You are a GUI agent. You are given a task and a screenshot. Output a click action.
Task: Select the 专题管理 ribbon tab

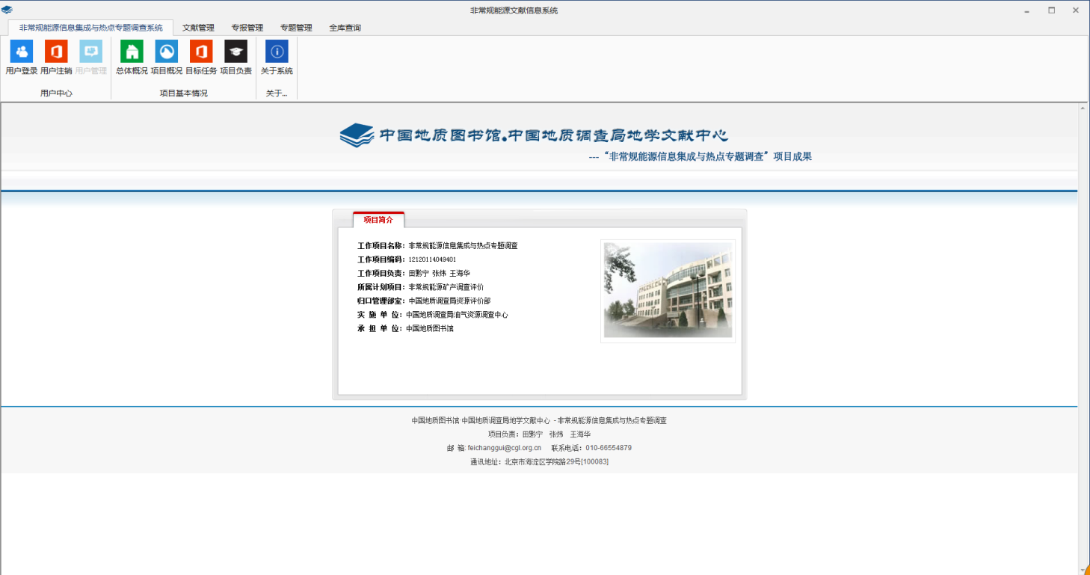click(296, 28)
